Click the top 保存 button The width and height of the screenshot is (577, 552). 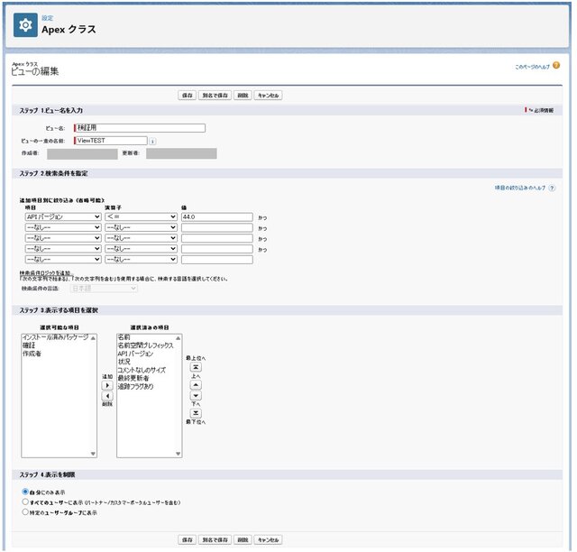point(188,96)
